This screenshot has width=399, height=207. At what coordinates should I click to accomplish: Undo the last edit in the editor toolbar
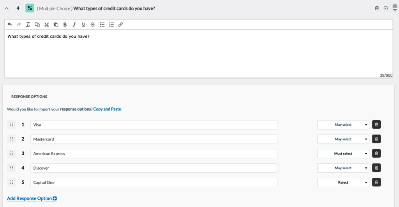click(10, 25)
